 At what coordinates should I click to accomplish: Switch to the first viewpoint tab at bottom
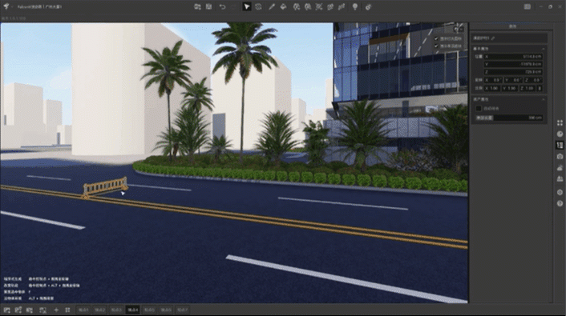[x=83, y=310]
